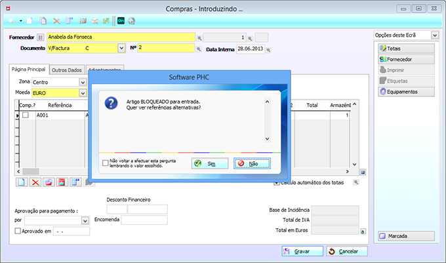The width and height of the screenshot is (446, 263).
Task: Open the Documento dropdown V/Factura
Action: click(x=121, y=48)
